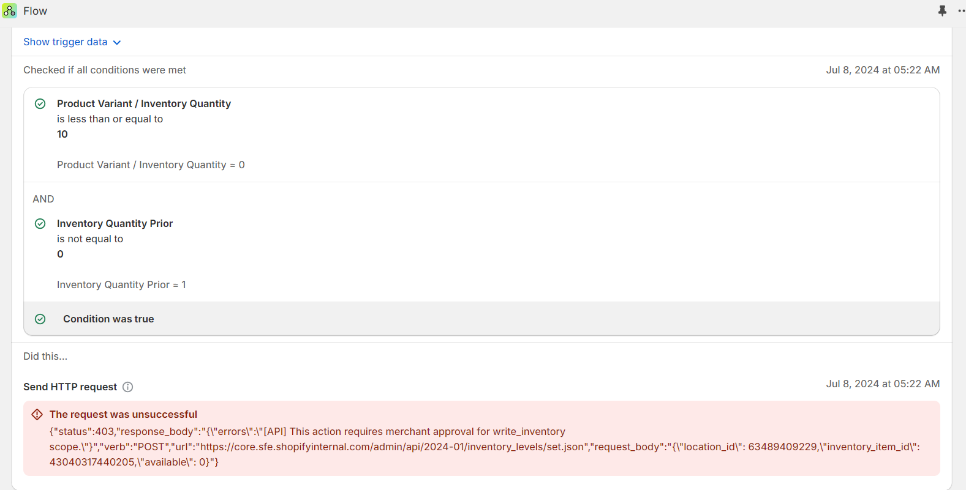Open the more options ellipsis menu

point(961,11)
